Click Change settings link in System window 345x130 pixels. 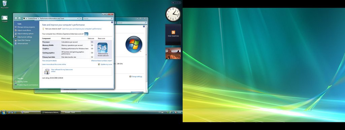coord(137,76)
